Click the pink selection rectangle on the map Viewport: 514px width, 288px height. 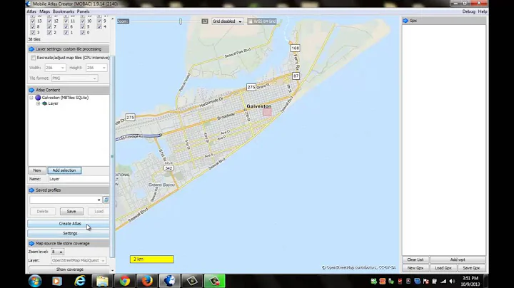pos(267,112)
